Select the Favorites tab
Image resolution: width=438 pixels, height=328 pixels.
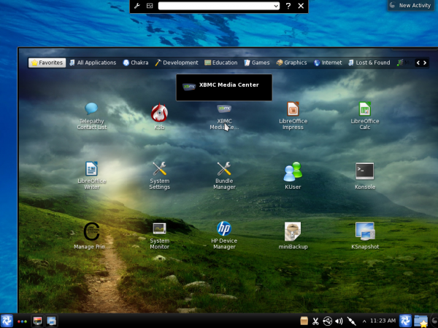coord(47,63)
